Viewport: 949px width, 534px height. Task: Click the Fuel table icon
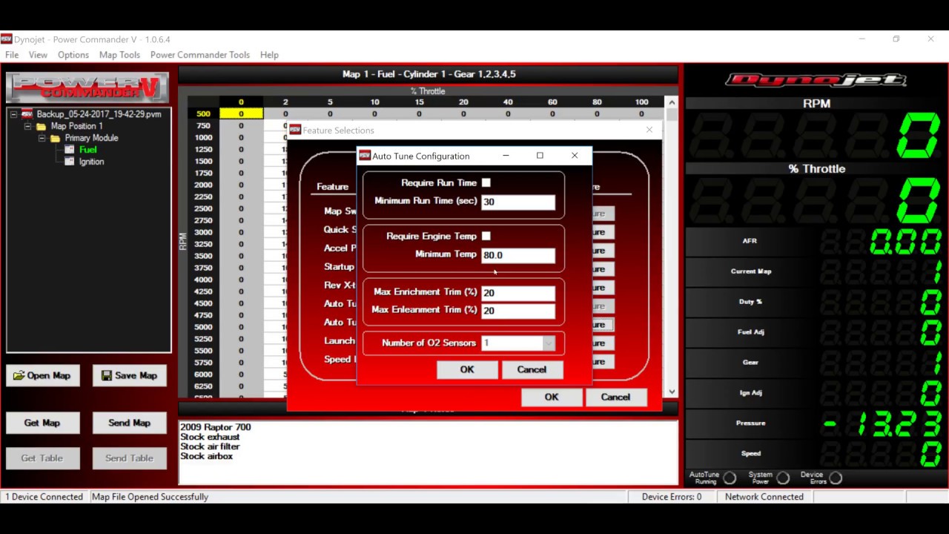(70, 150)
